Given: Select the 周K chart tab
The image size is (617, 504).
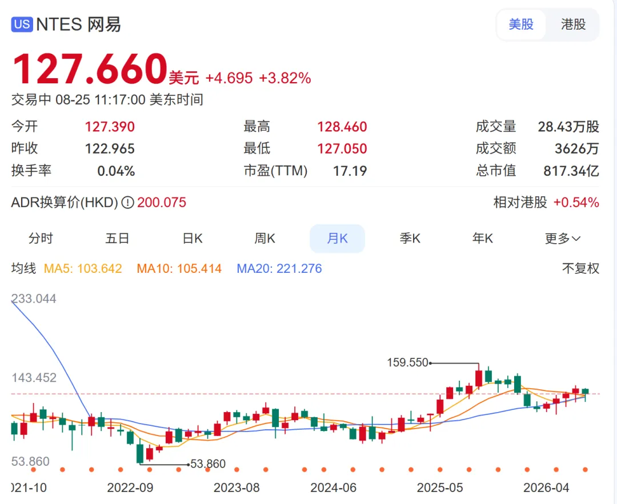Looking at the screenshot, I should [x=265, y=238].
